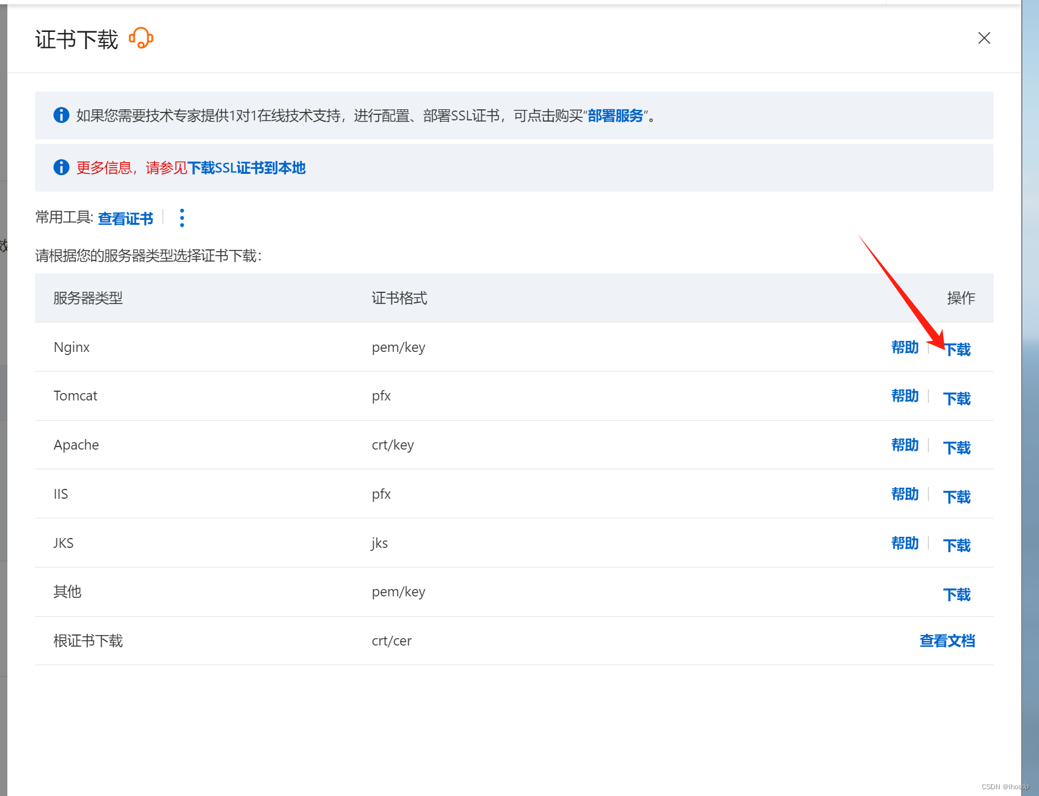Click the blue info icon beside deployment notice
Screen dimensions: 1039x796
click(x=61, y=115)
